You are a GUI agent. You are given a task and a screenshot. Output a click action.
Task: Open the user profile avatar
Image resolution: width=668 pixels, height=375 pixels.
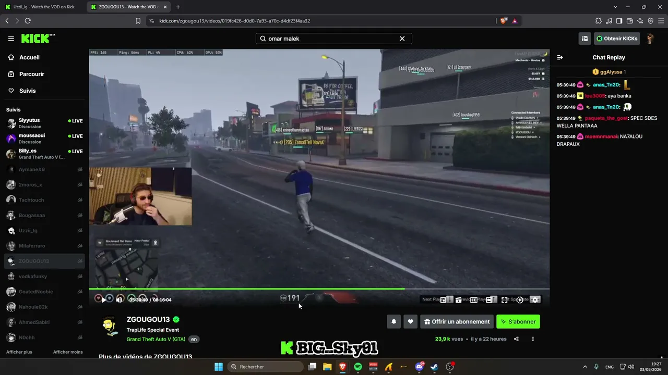coord(650,39)
